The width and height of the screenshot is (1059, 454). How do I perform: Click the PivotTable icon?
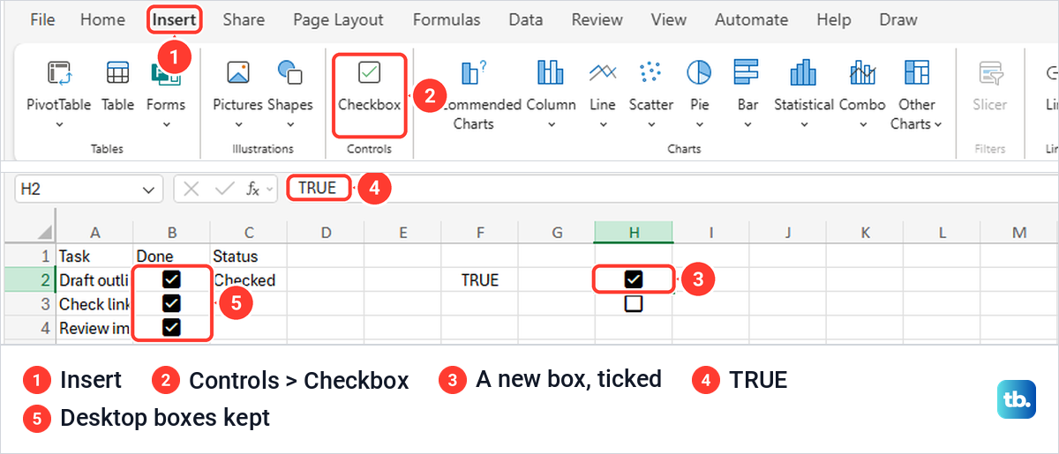pyautogui.click(x=59, y=72)
